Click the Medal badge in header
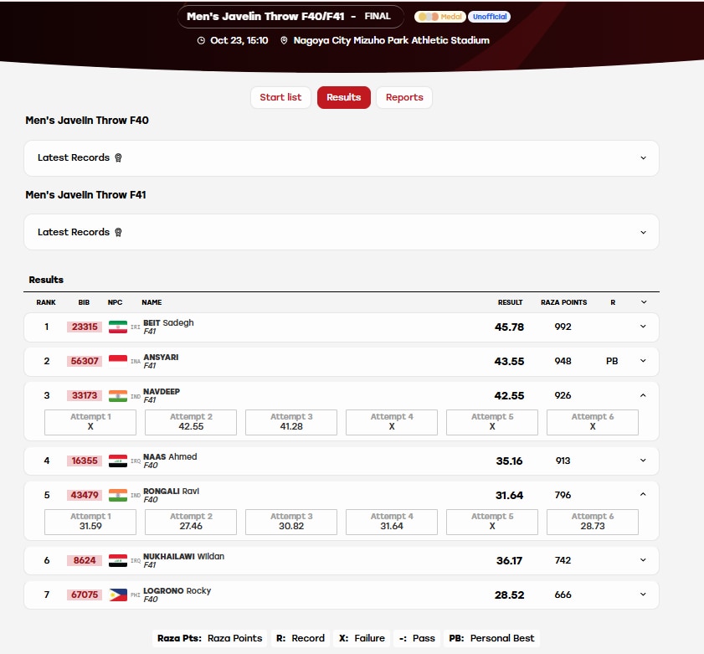This screenshot has height=654, width=704. click(x=440, y=17)
